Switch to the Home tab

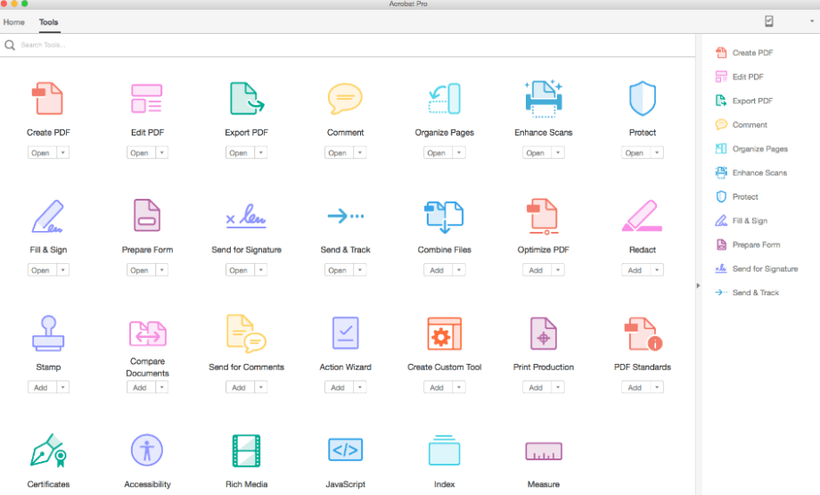[x=14, y=21]
